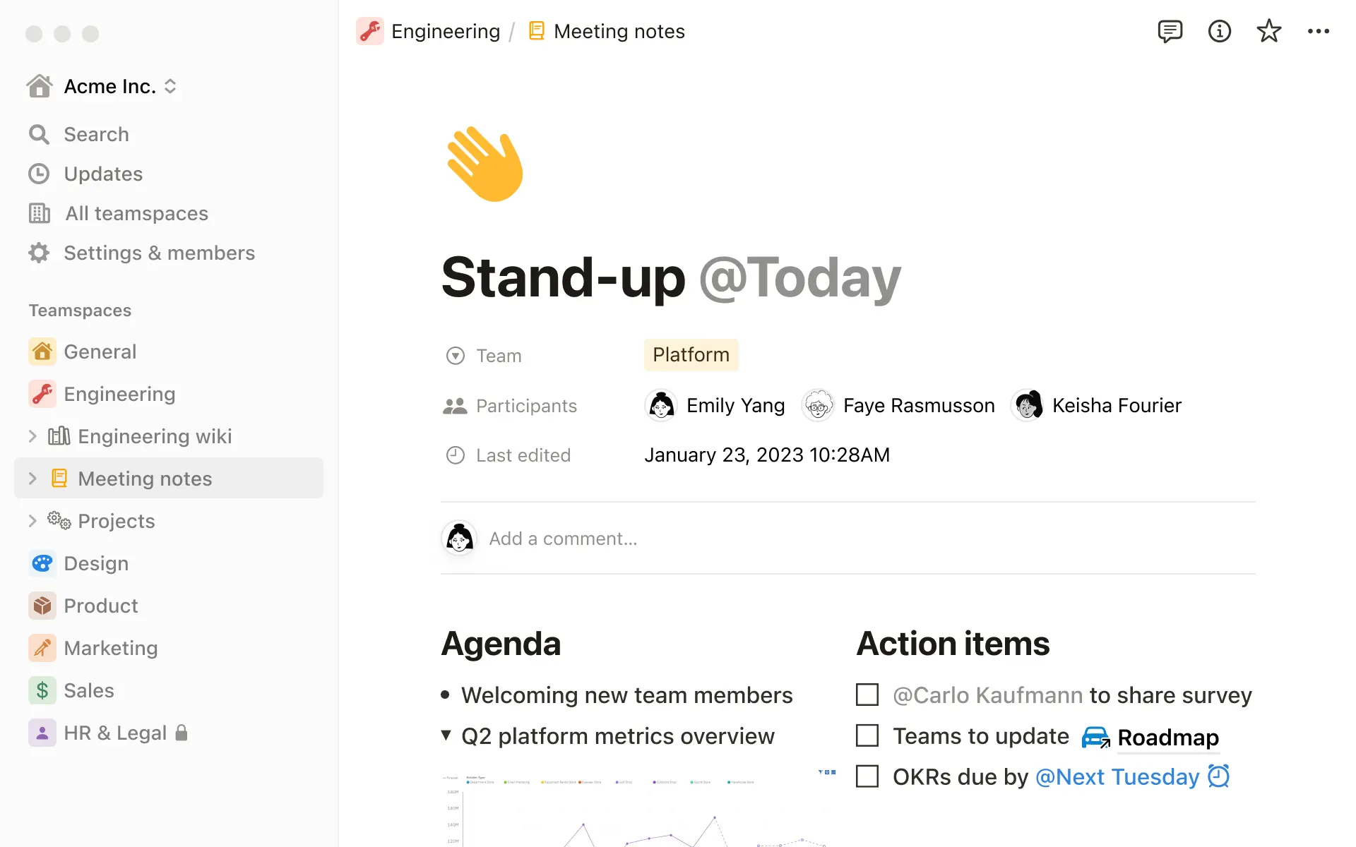Expand the Meeting notes tree item

point(32,478)
